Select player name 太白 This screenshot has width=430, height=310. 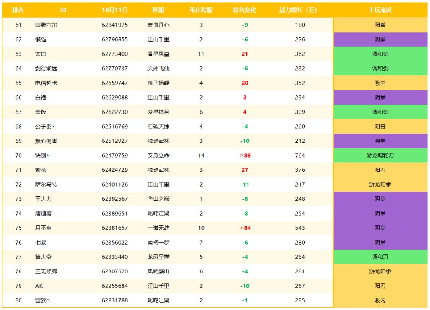pos(41,54)
